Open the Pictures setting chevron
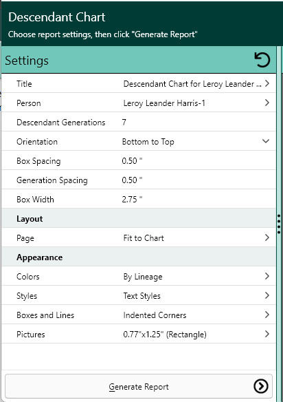Screen dimensions: 283x402 (x=267, y=334)
